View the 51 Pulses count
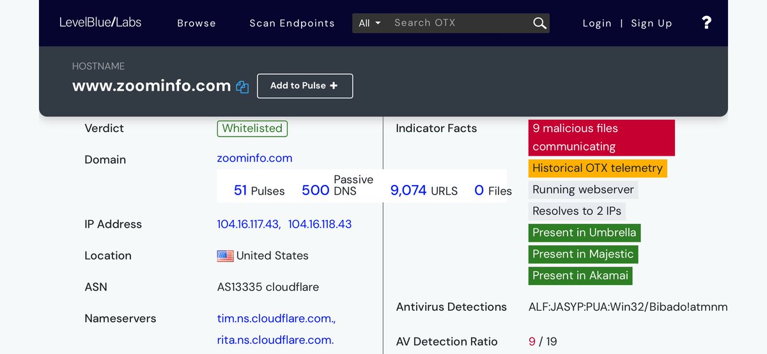The width and height of the screenshot is (767, 354). (x=259, y=190)
